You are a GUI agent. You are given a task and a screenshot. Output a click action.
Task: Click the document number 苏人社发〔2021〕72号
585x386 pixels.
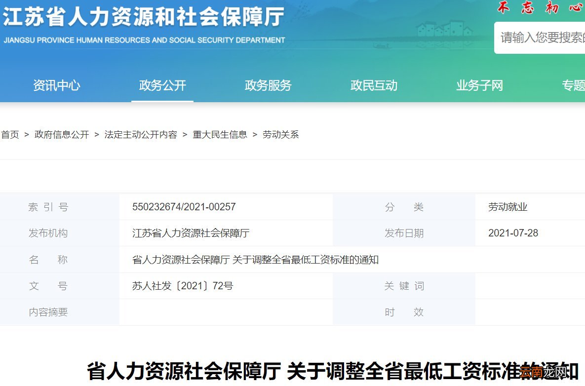tap(183, 286)
